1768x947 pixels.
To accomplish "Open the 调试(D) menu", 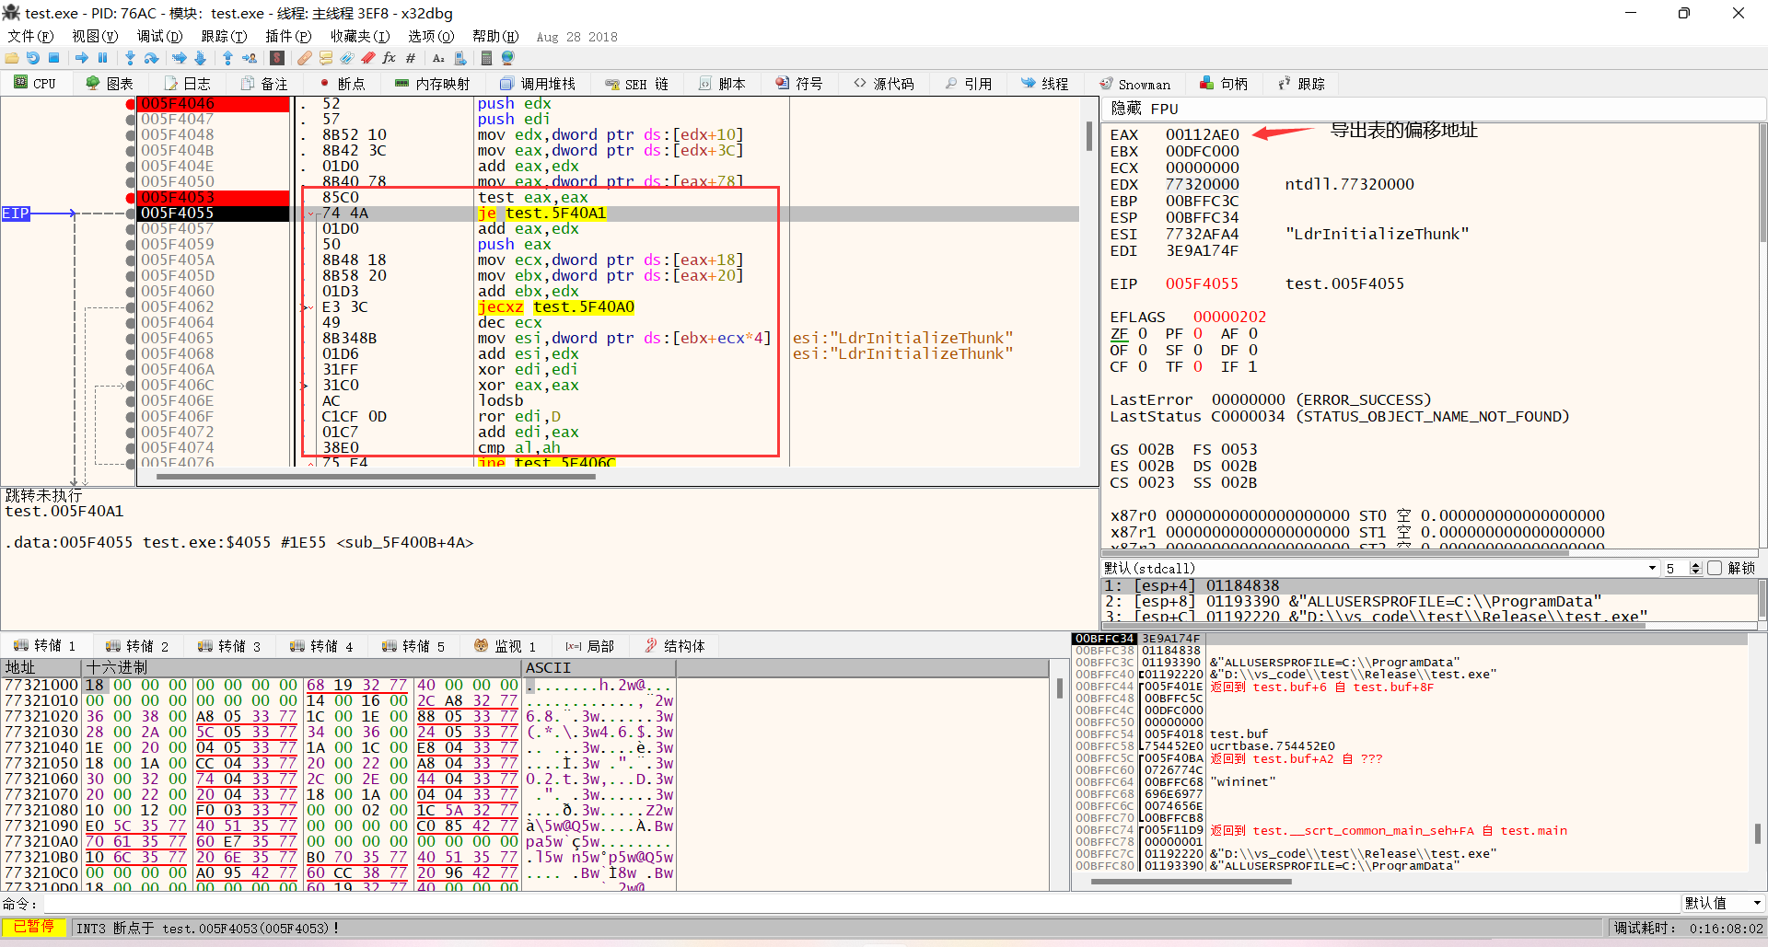I will click(x=159, y=36).
